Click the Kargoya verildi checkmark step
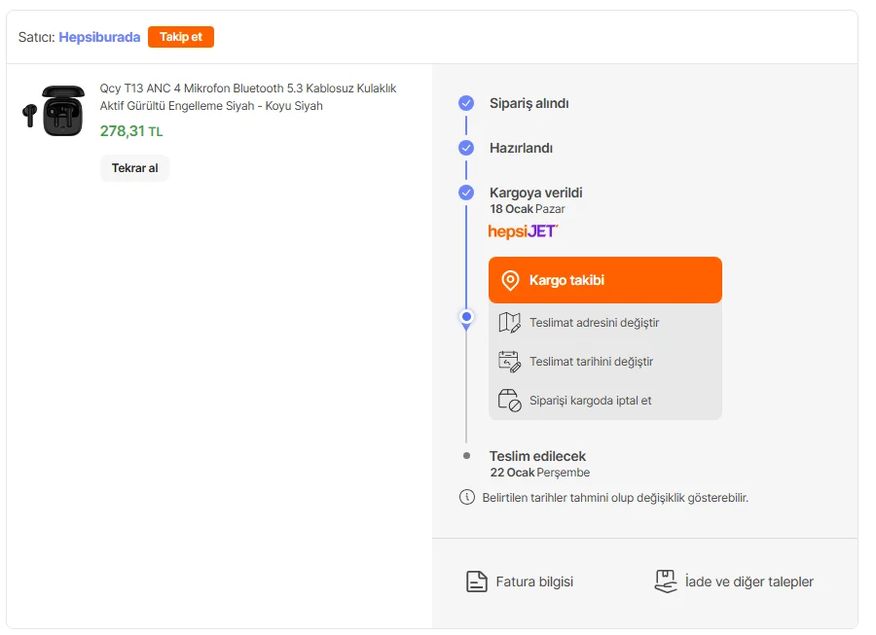The width and height of the screenshot is (876, 635). tap(466, 193)
